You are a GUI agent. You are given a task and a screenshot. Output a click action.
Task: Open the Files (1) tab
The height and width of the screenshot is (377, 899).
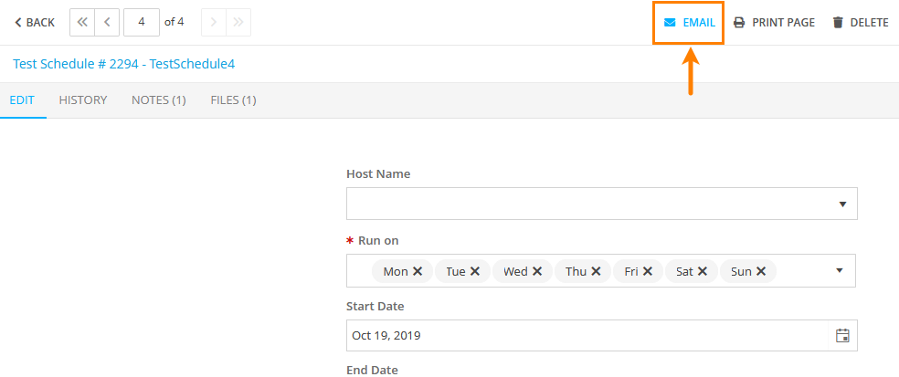[x=233, y=99]
